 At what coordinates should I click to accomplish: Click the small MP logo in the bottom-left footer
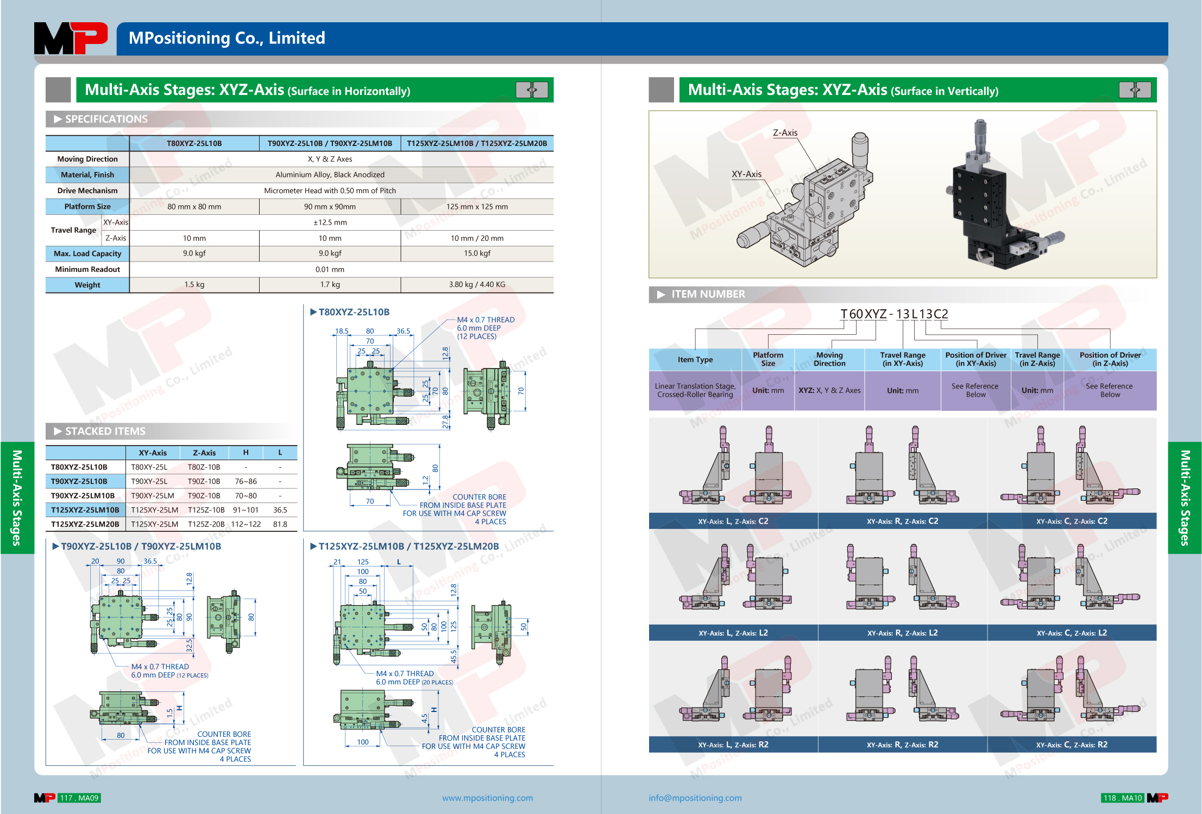[x=45, y=798]
